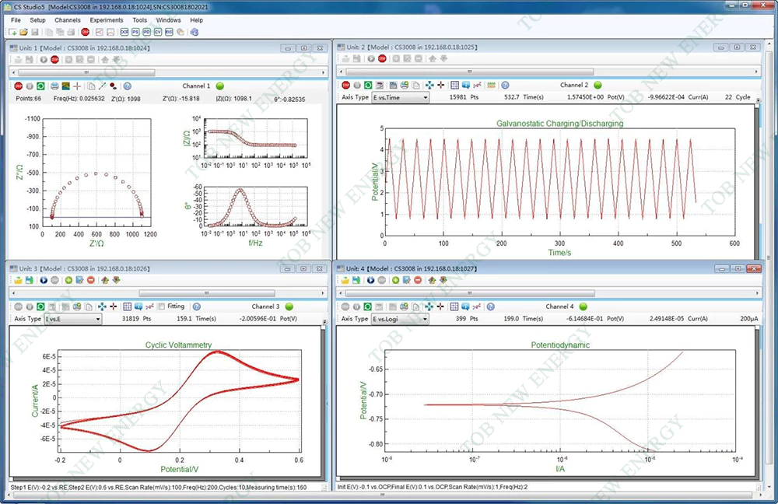Open the Axis Type dropdown showing E vs.Time
The image size is (778, 504).
(x=401, y=98)
